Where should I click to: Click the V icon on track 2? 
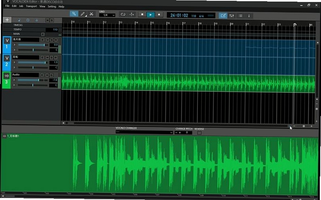pos(7,58)
